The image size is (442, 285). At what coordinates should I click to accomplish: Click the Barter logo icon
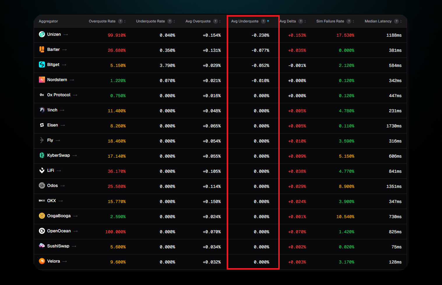pyautogui.click(x=42, y=49)
